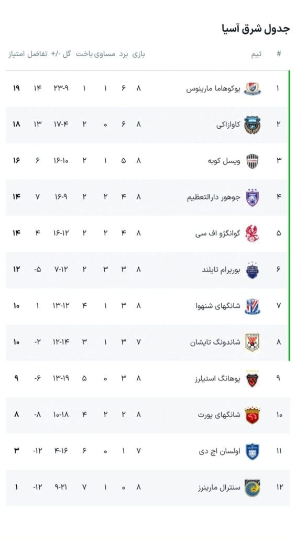Open the کاوازاکی team name link
The image size is (296, 538).
click(228, 125)
